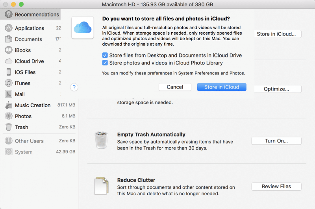Click the large iCloud icon in dialog
This screenshot has width=315, height=209.
(x=83, y=28)
